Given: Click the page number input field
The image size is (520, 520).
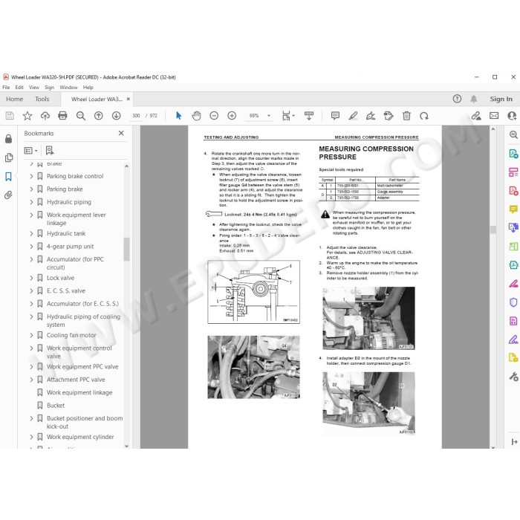Looking at the screenshot, I should [x=136, y=116].
